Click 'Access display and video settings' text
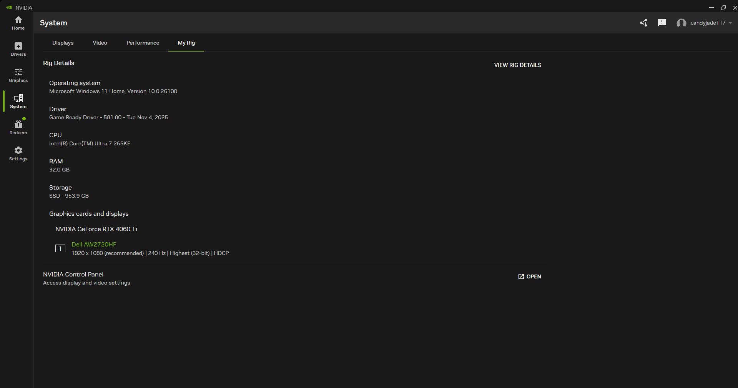The height and width of the screenshot is (388, 738). 86,283
